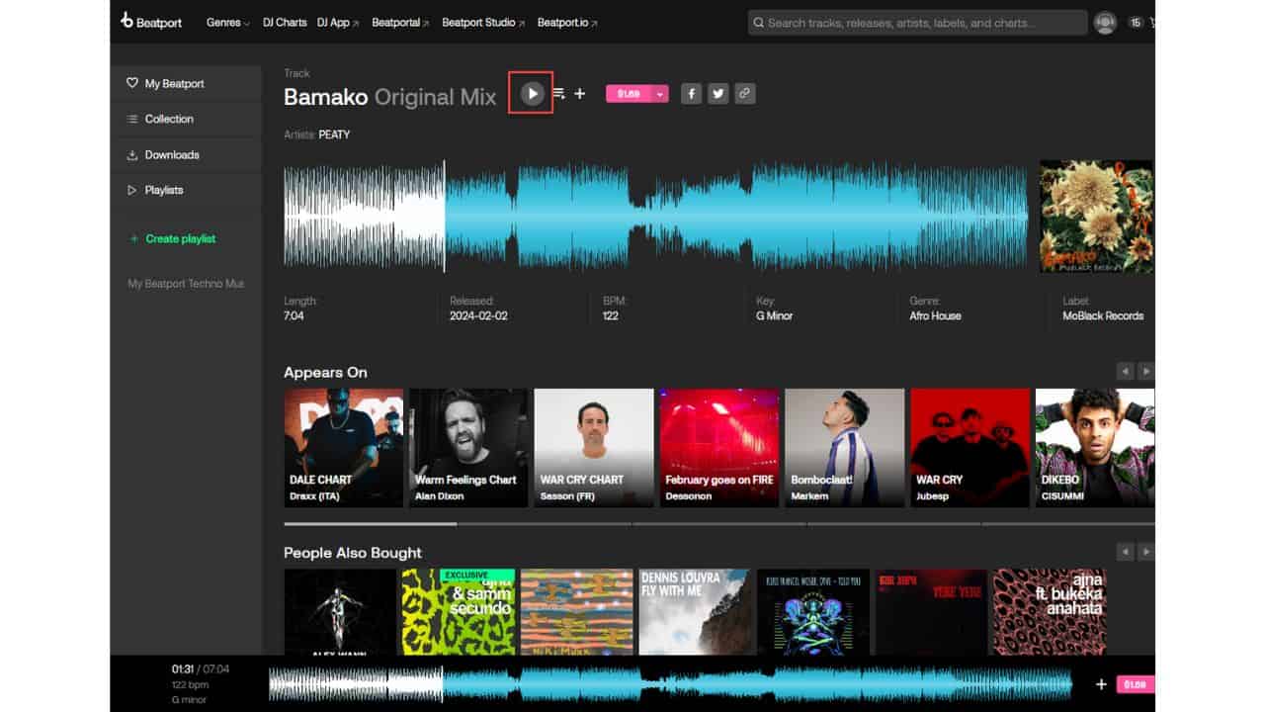This screenshot has width=1265, height=712.
Task: Click the Appears On carousel scroll indicator
Action: [371, 524]
